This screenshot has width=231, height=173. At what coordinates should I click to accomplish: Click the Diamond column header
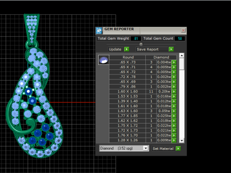(x=161, y=57)
